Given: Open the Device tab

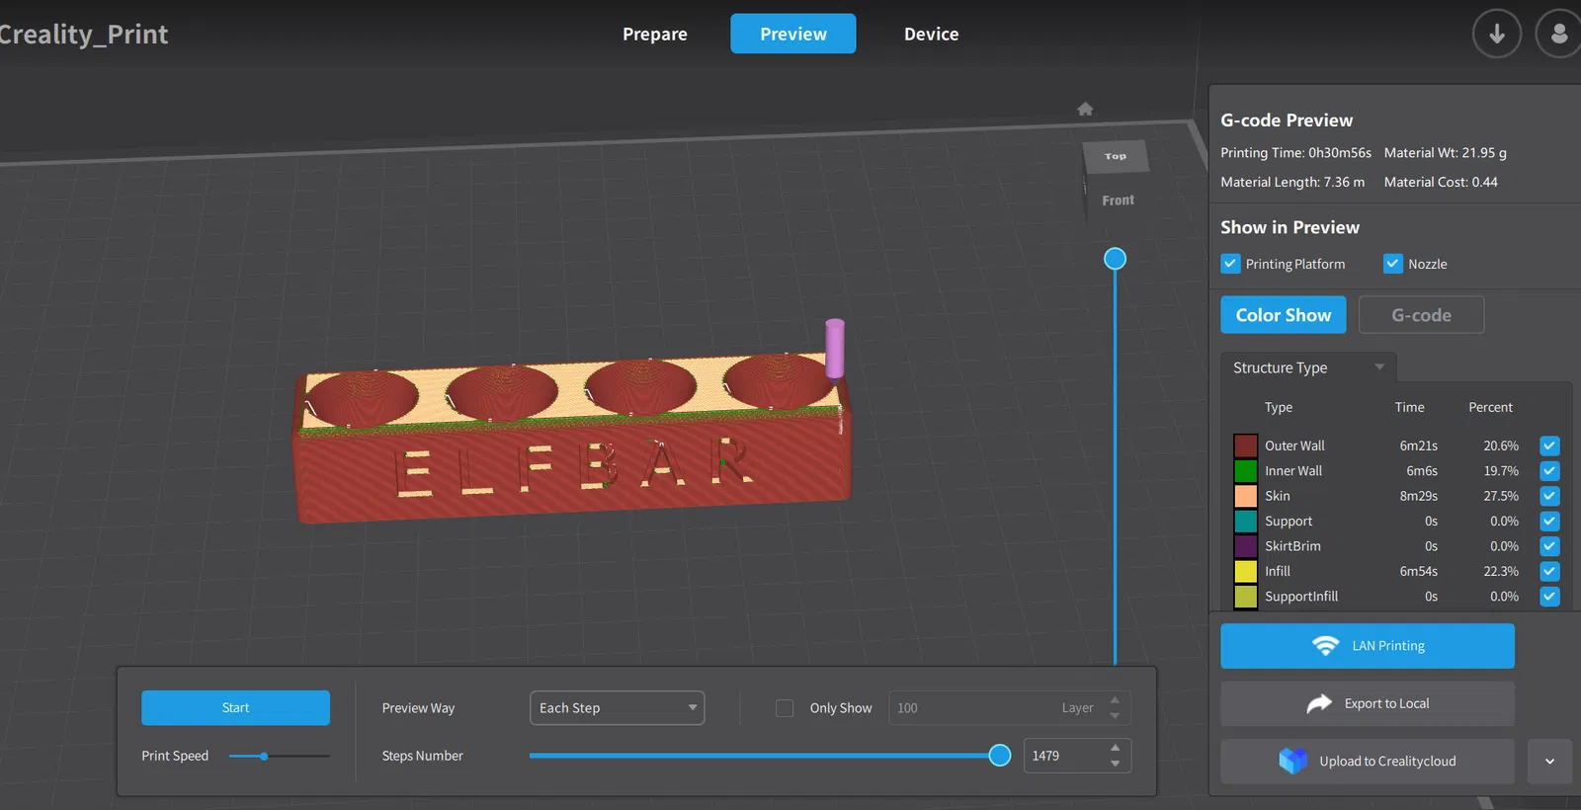Looking at the screenshot, I should click(931, 34).
